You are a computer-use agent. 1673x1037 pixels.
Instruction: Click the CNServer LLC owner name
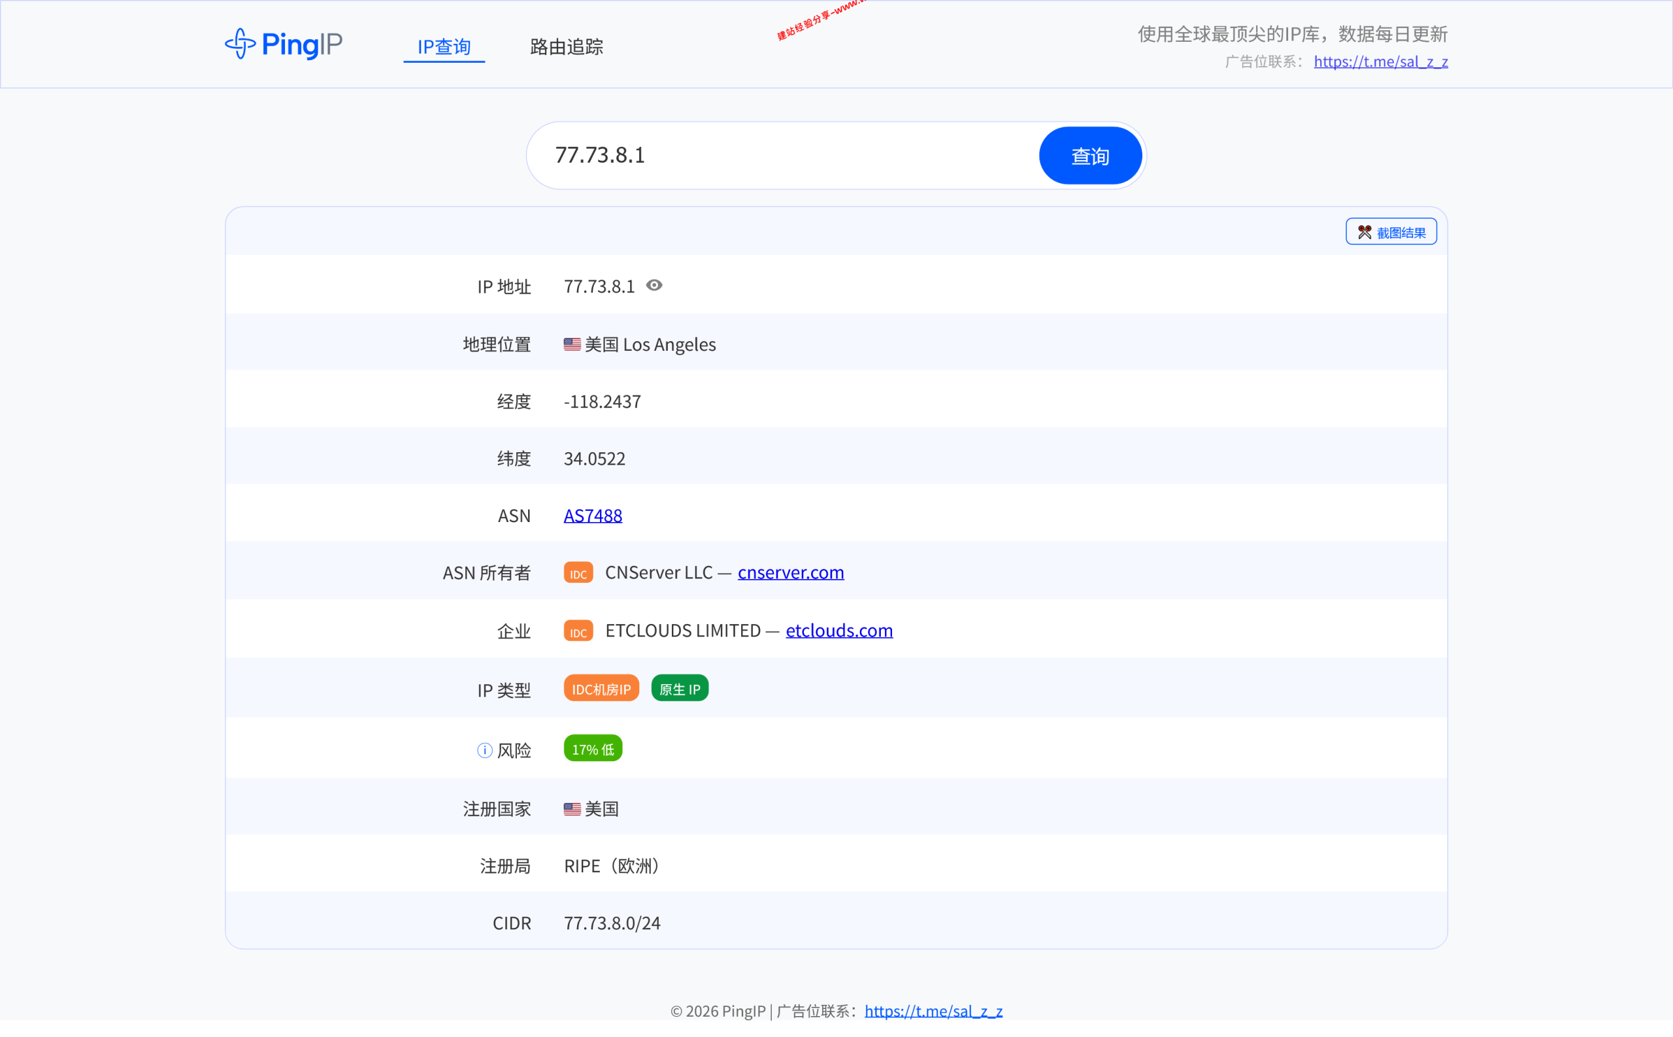(659, 572)
